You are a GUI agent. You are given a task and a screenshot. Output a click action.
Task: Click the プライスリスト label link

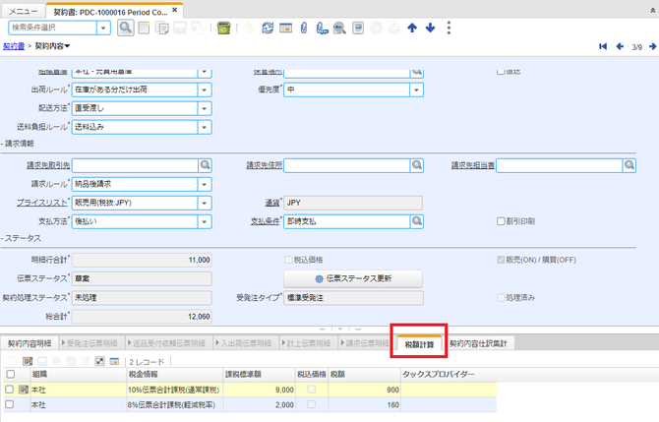point(42,203)
